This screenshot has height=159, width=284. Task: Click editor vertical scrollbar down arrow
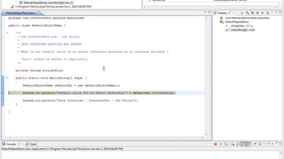207,134
